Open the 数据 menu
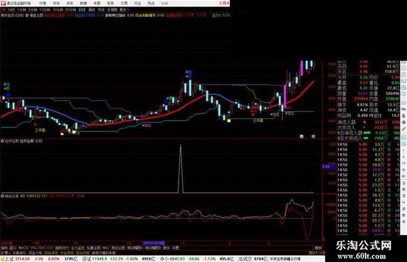The width and height of the screenshot is (407, 262). point(83,3)
